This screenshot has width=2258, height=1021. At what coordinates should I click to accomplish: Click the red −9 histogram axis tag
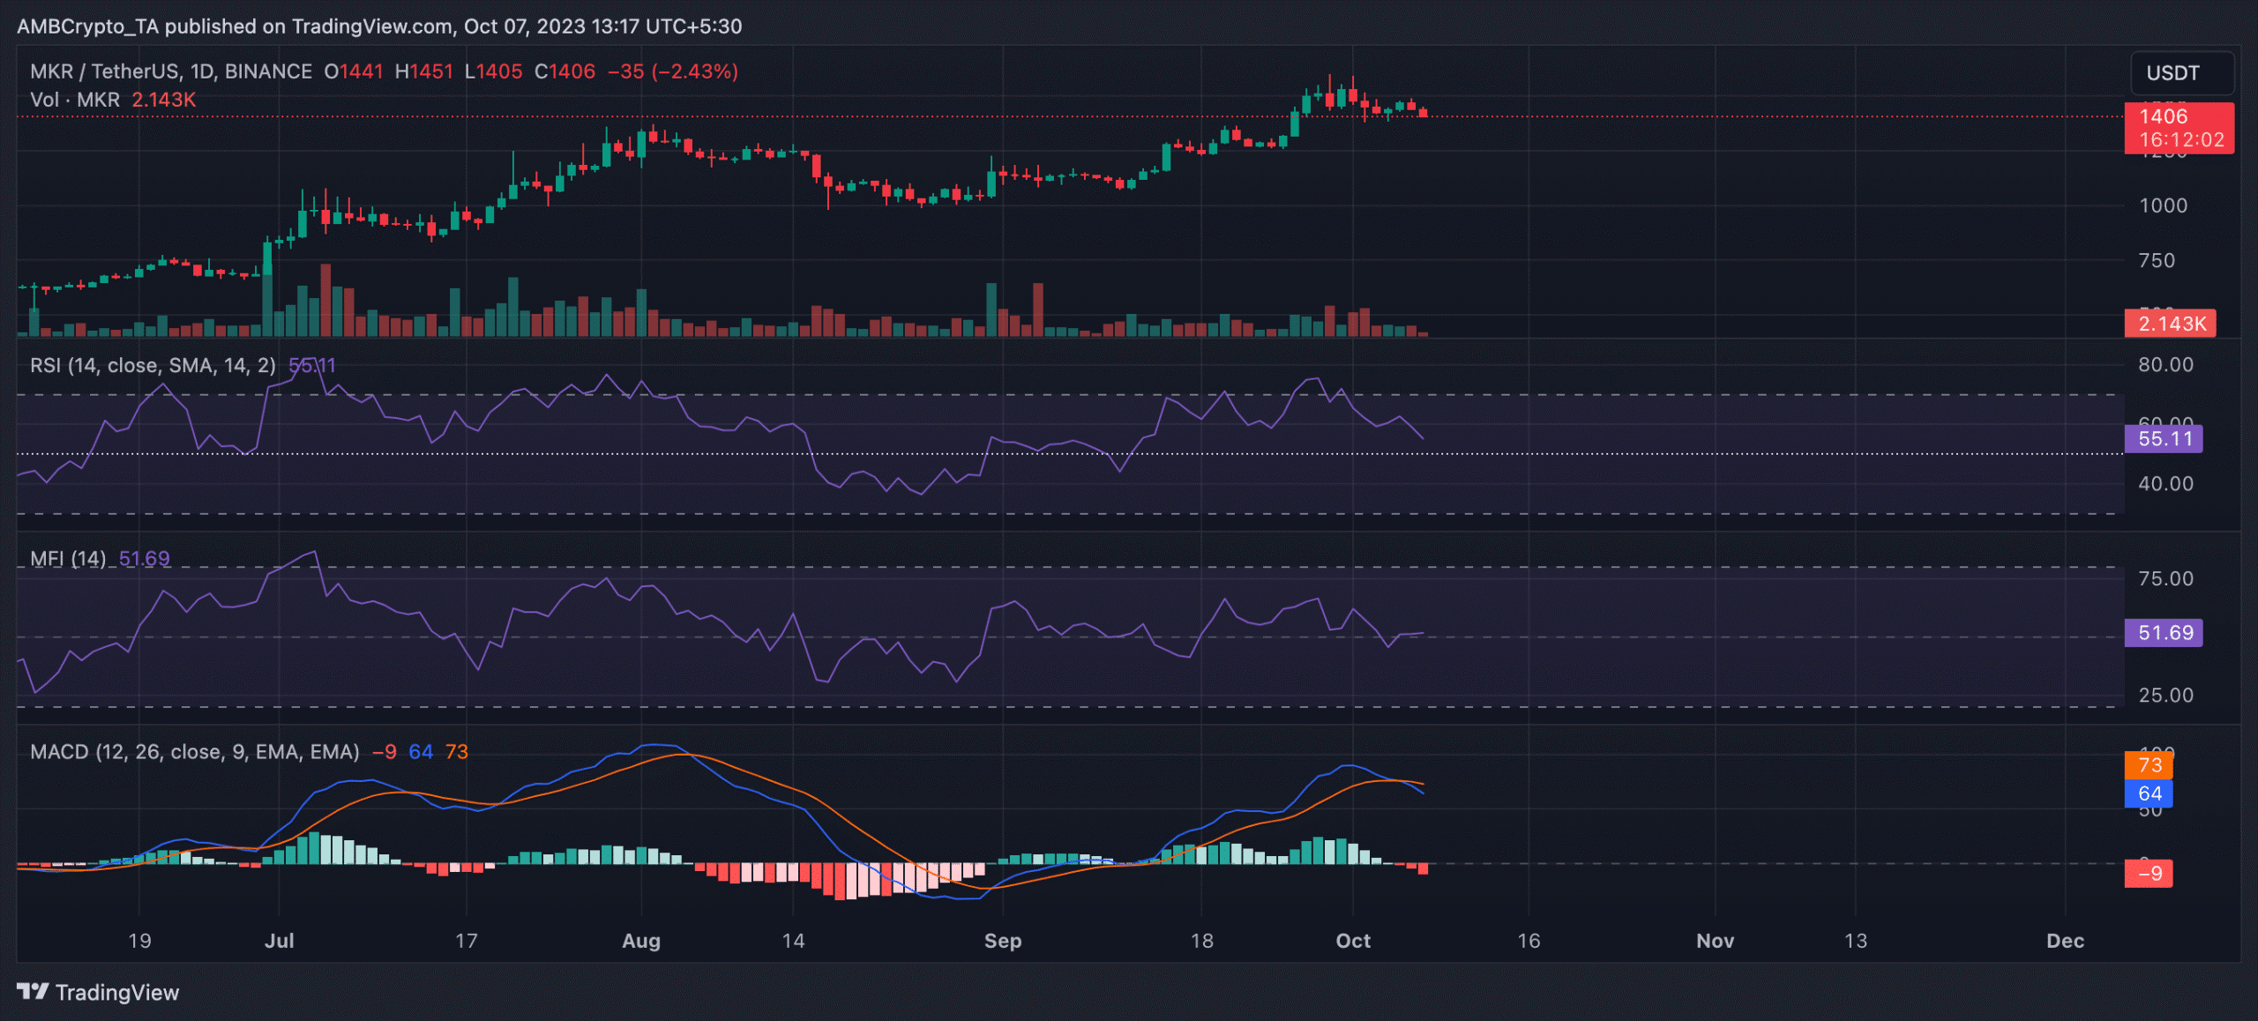(2149, 873)
